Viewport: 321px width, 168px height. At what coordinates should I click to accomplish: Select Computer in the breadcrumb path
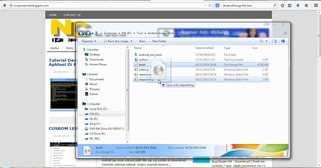[110, 33]
